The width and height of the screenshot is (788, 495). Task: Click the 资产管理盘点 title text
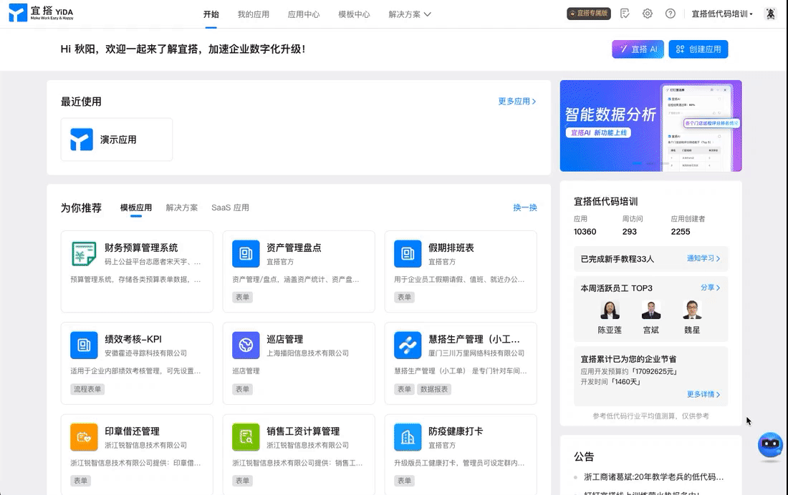click(x=294, y=247)
